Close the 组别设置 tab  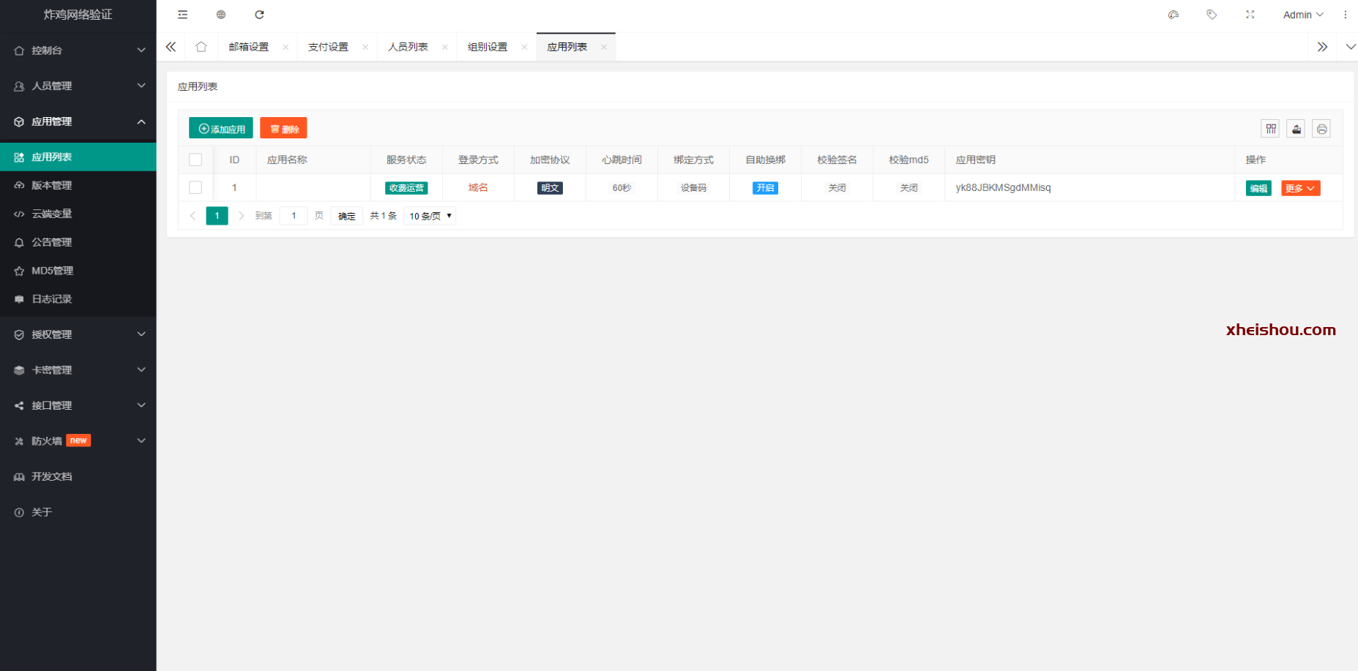(524, 47)
